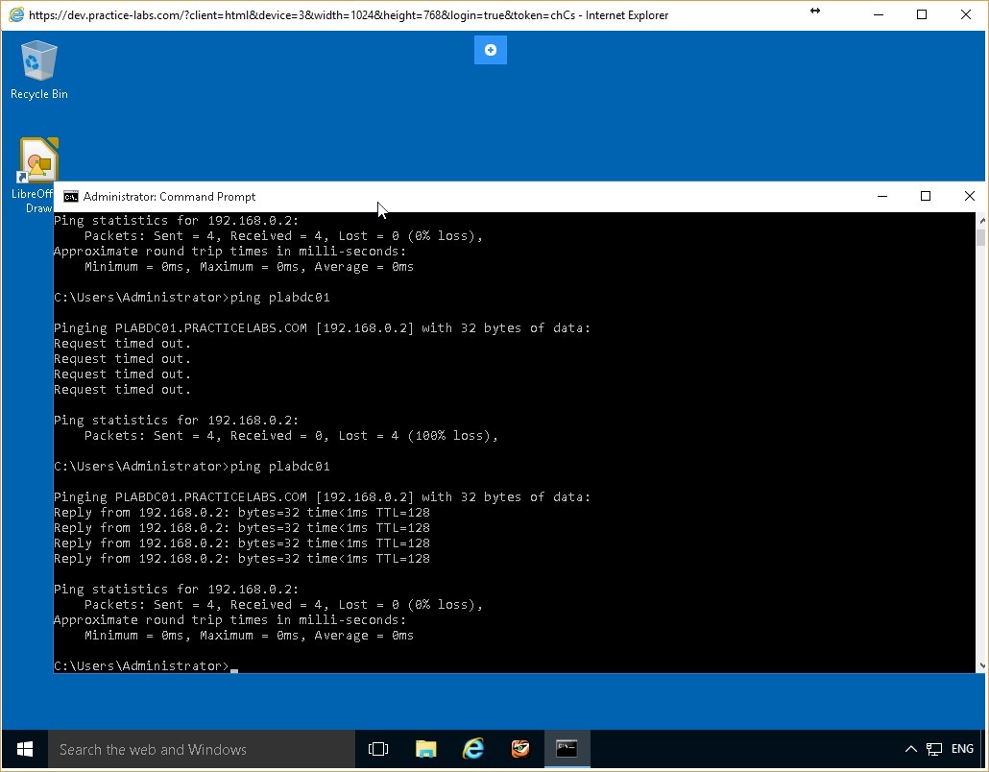
Task: Click the blinking prompt after C:\Users\Administrator
Action: (x=233, y=667)
